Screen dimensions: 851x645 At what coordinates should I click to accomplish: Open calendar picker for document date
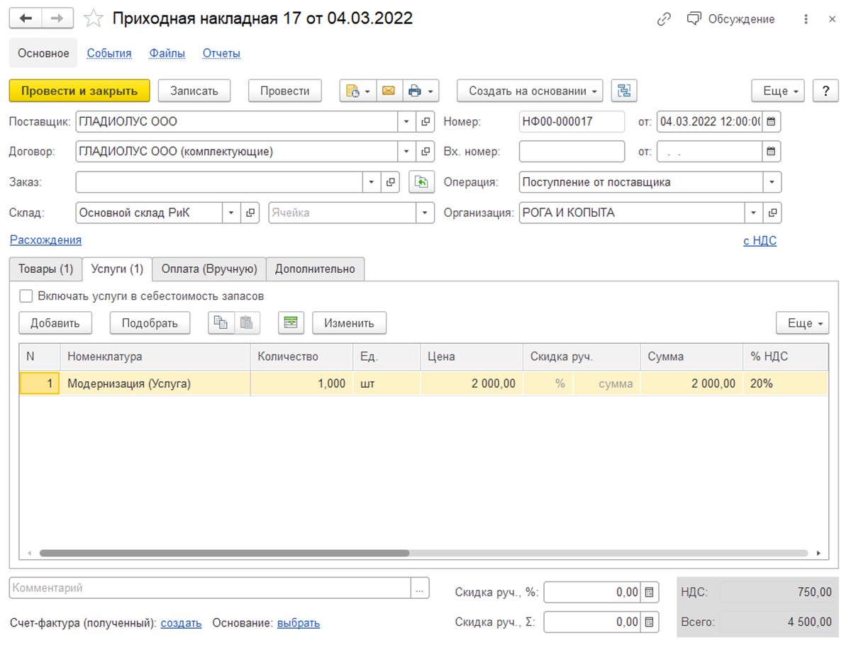tap(772, 122)
